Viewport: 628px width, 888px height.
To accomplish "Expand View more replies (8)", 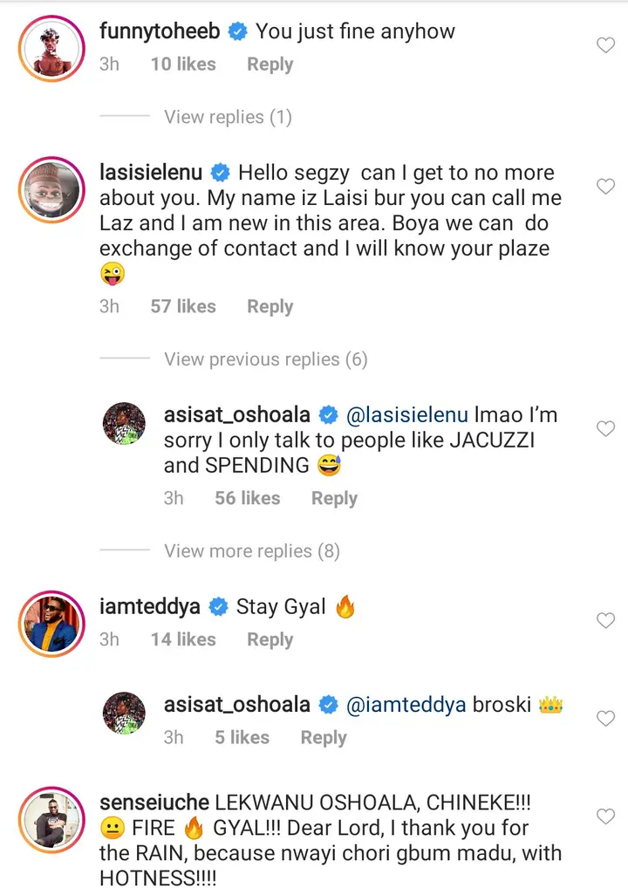I will [x=251, y=551].
